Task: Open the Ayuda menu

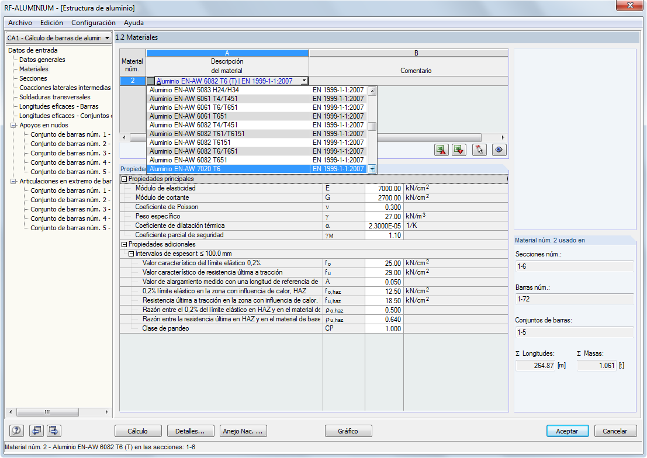Action: 134,23
